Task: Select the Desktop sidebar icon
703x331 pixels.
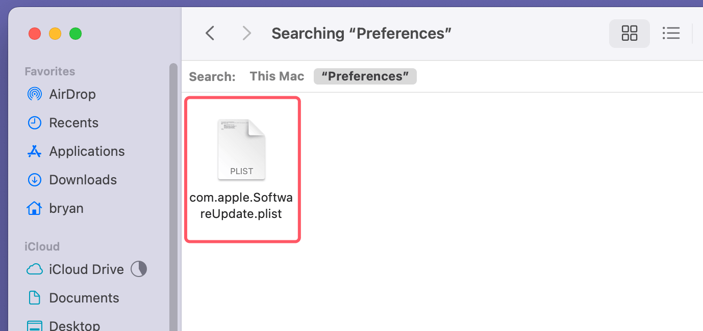Action: 34,325
